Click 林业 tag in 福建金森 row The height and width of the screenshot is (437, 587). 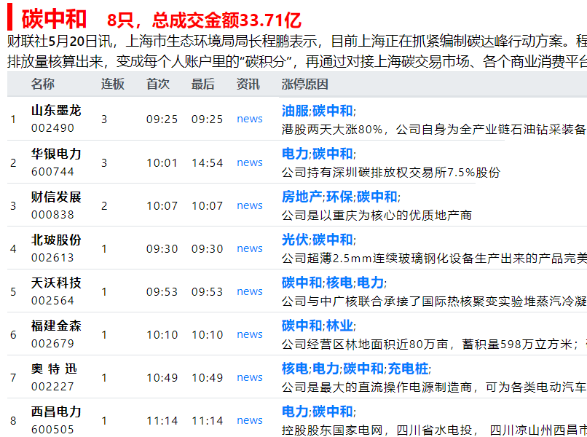(339, 326)
